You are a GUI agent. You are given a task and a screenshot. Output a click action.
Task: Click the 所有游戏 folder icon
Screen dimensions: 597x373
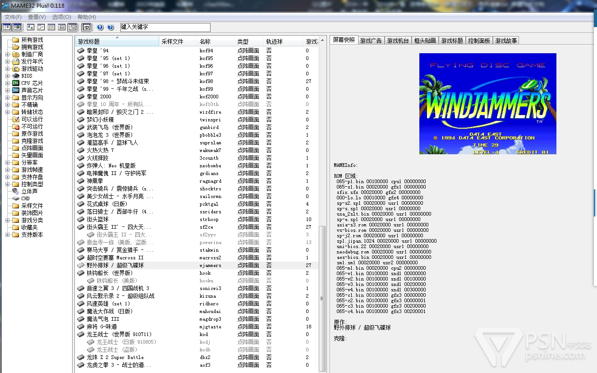16,40
